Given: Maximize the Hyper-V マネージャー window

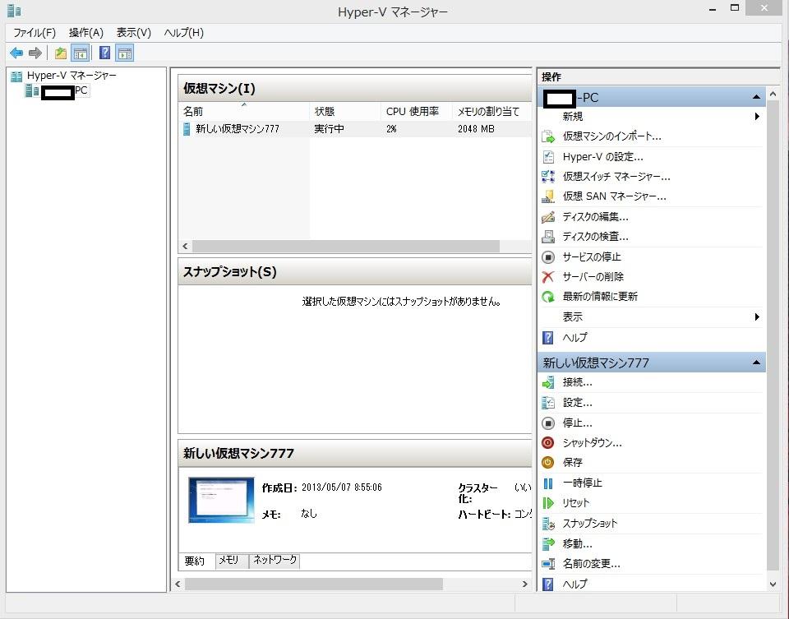Looking at the screenshot, I should coord(735,7).
